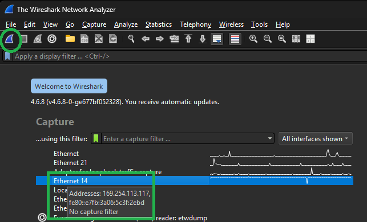Restart the current capture from the toolbar

coord(38,39)
